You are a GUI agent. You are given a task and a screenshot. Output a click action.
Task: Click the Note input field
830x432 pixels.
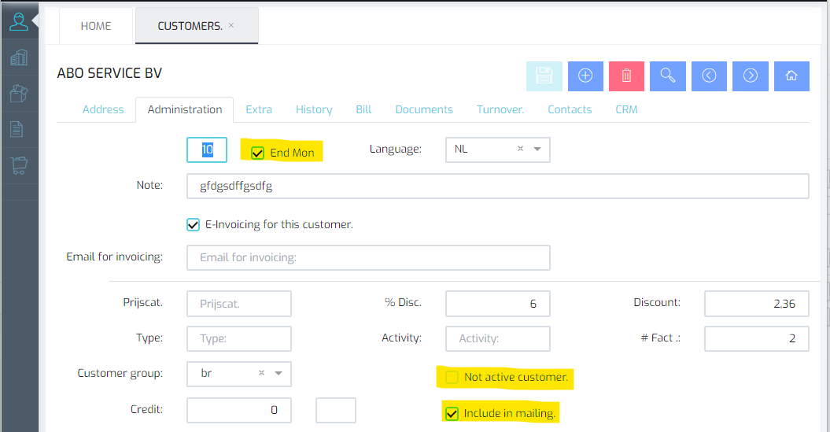coord(497,186)
